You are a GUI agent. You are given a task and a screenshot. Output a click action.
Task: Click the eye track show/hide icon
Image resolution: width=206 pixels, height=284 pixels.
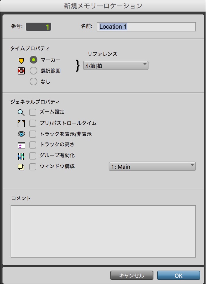coord(21,134)
